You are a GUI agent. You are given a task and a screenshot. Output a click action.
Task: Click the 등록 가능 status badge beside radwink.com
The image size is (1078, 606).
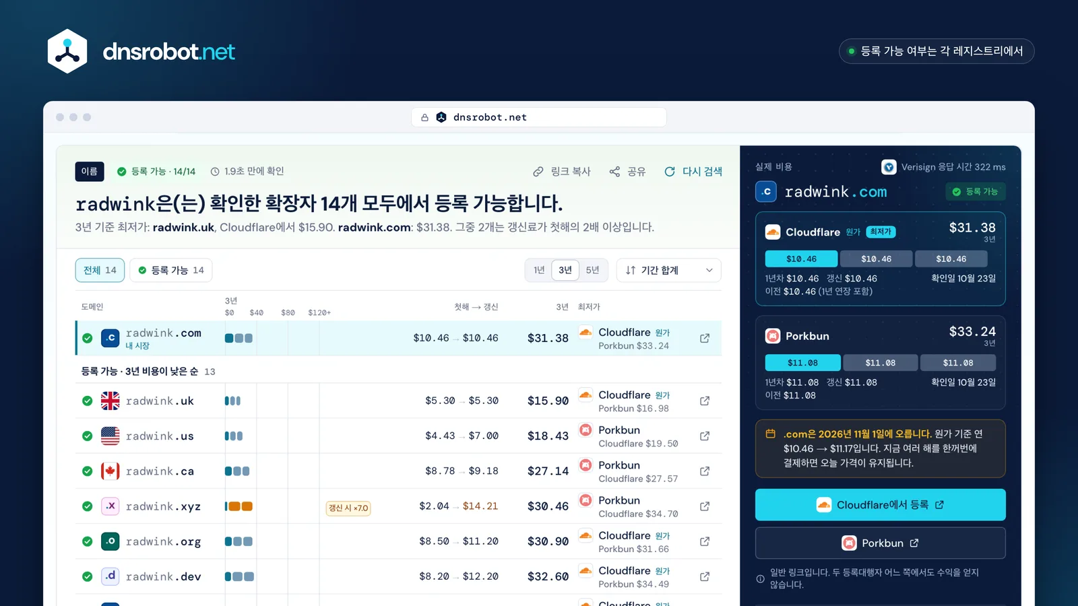pos(976,192)
